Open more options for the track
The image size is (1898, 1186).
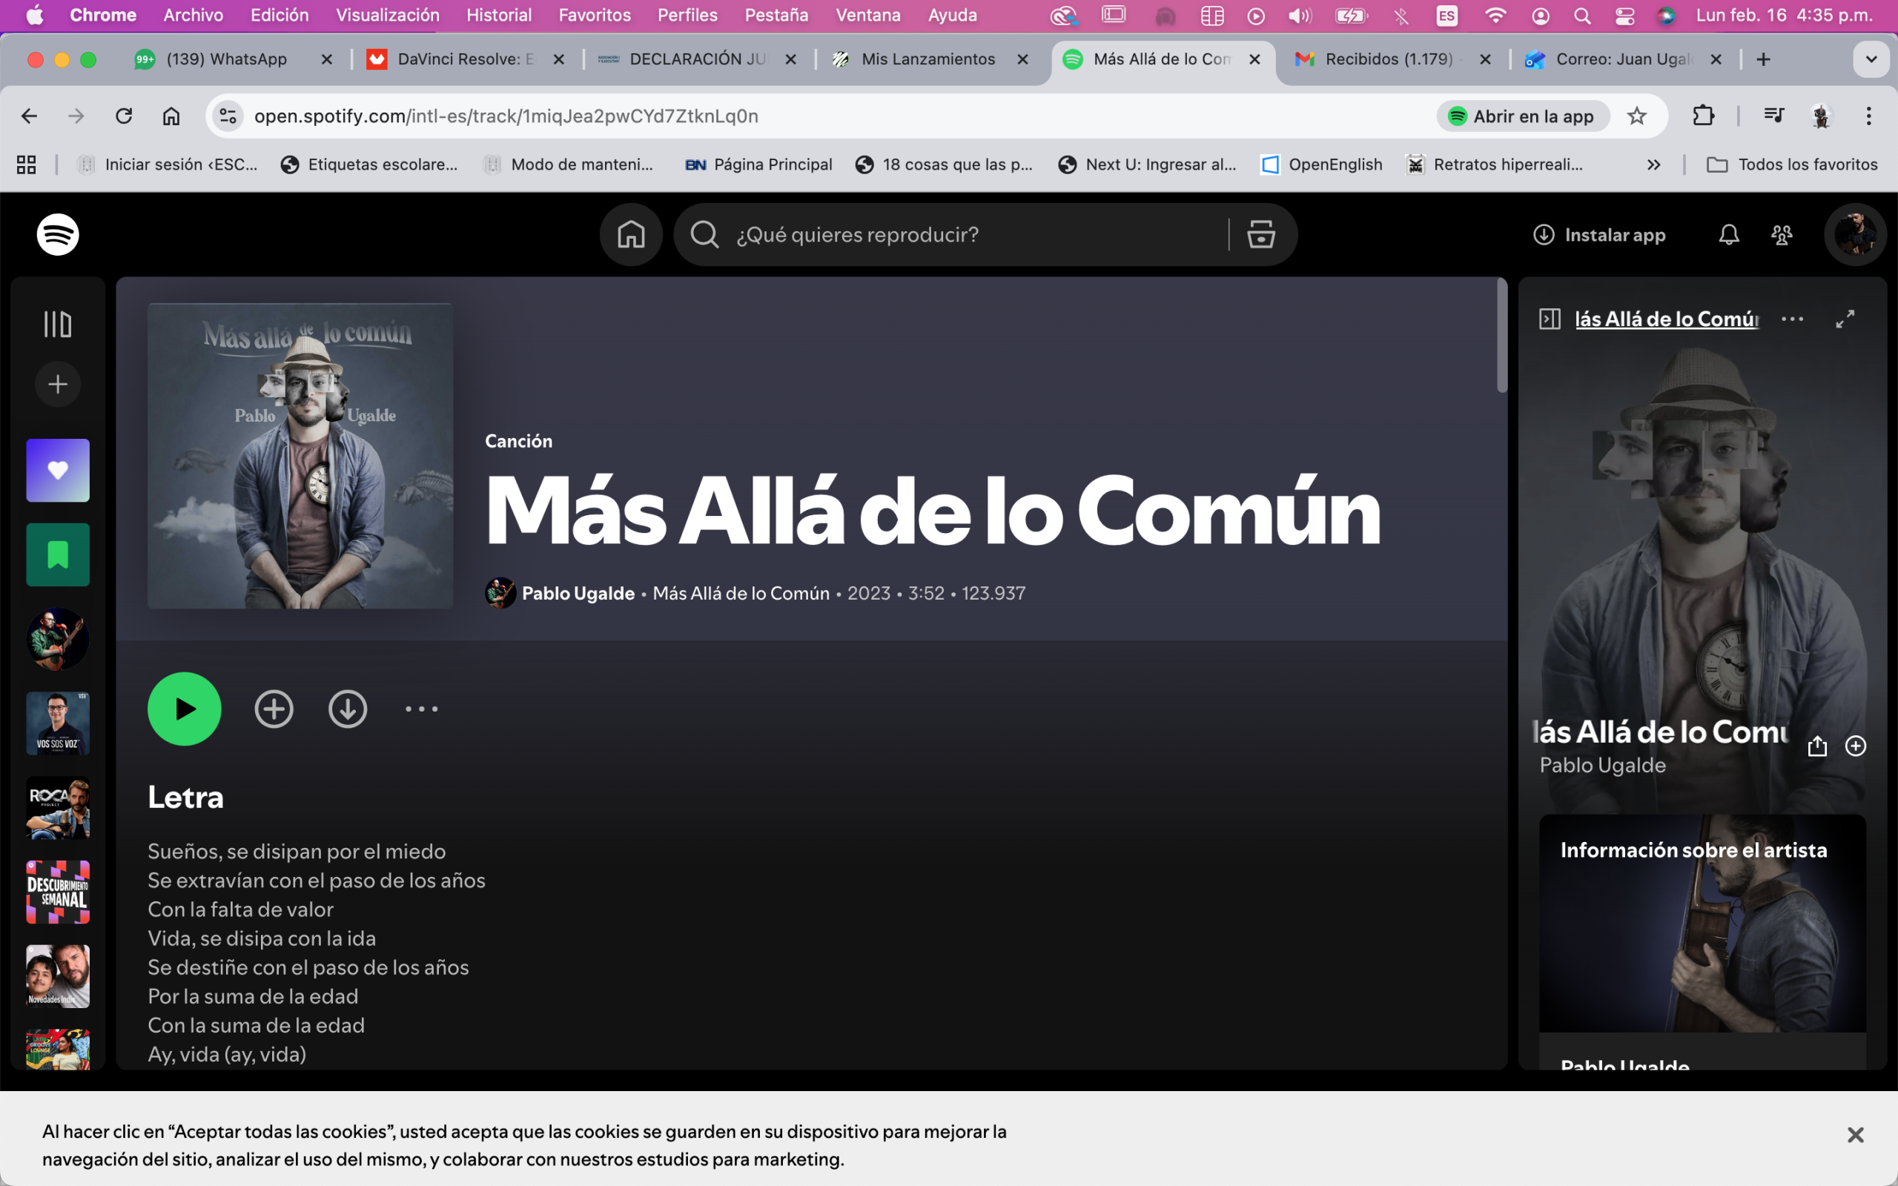[421, 709]
